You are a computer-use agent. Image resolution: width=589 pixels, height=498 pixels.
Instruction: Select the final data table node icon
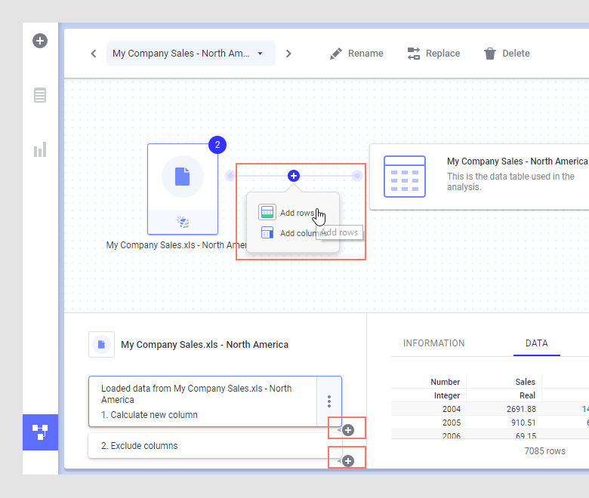(x=405, y=177)
